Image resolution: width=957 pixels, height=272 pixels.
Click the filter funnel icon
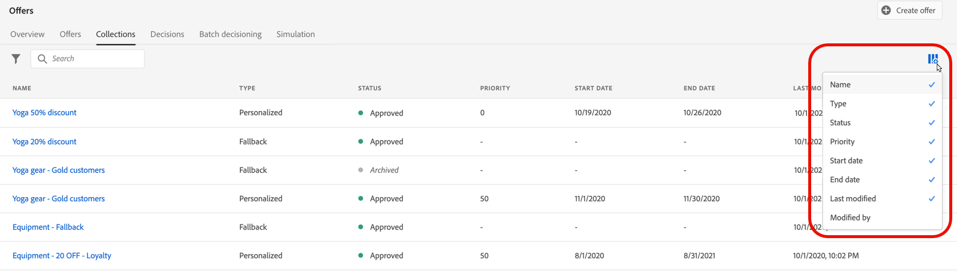click(x=16, y=59)
